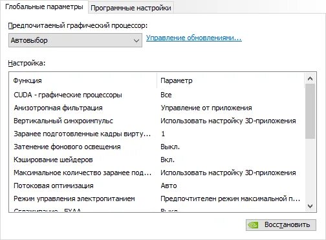Viewport: 326px width, 240px height.
Task: Select the Анизотропная фильтрация row
Action: click(x=157, y=108)
